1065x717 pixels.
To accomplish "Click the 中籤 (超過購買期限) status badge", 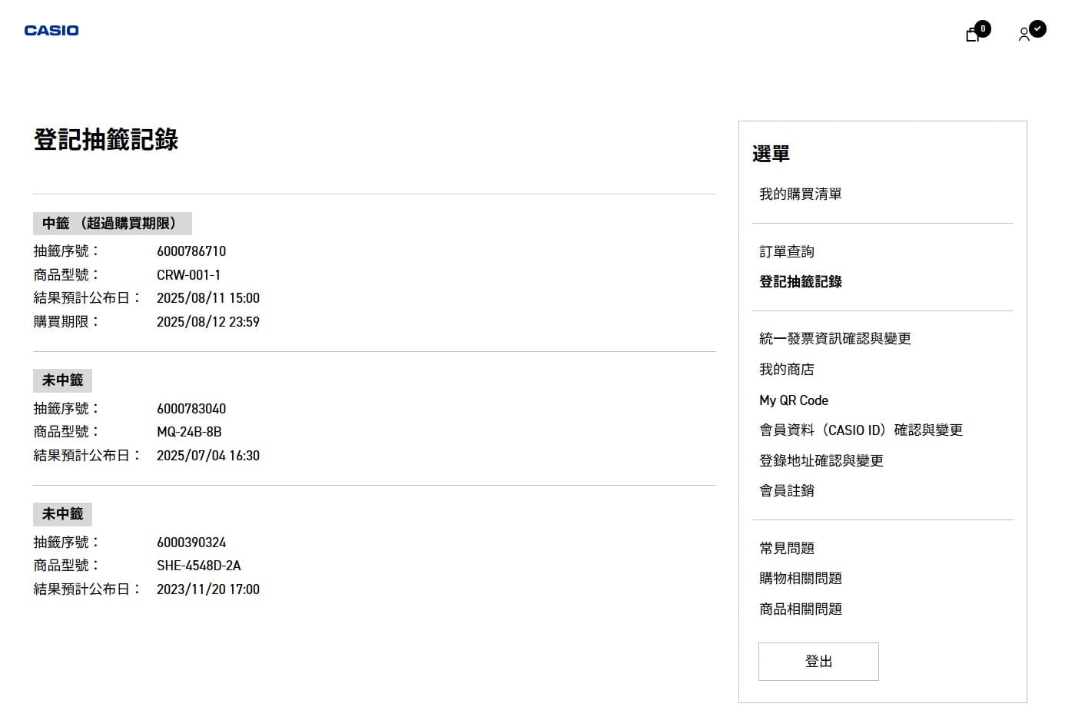I will (112, 224).
